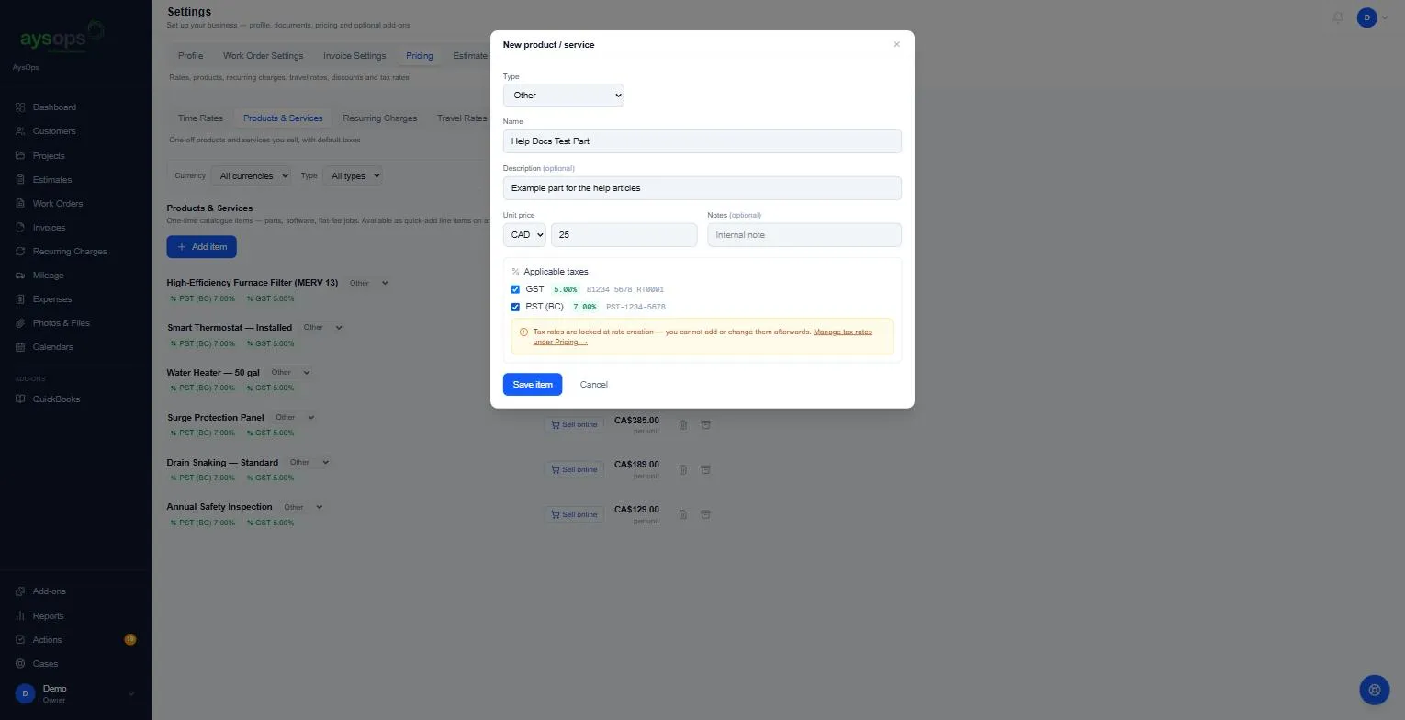1405x720 pixels.
Task: Change type of Smart Thermostat — Installed
Action: (321, 328)
